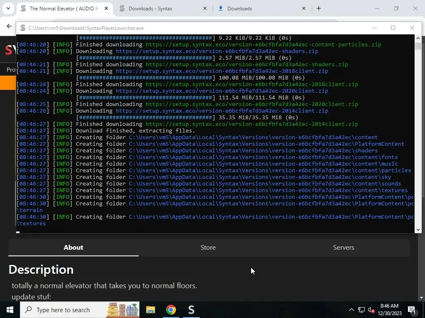This screenshot has width=425, height=318.
Task: Click the 35.35 MiB progress bar line
Action: [x=187, y=117]
